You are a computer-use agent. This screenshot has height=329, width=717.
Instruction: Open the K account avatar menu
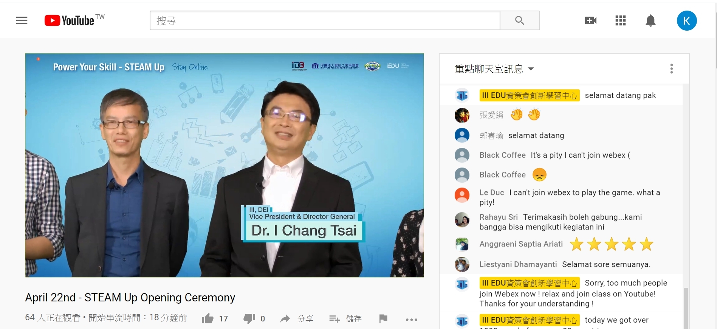click(x=687, y=20)
